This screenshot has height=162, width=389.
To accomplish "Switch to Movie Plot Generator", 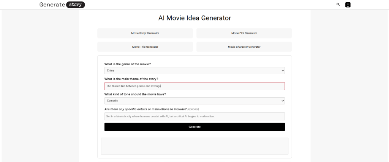I will (244, 33).
